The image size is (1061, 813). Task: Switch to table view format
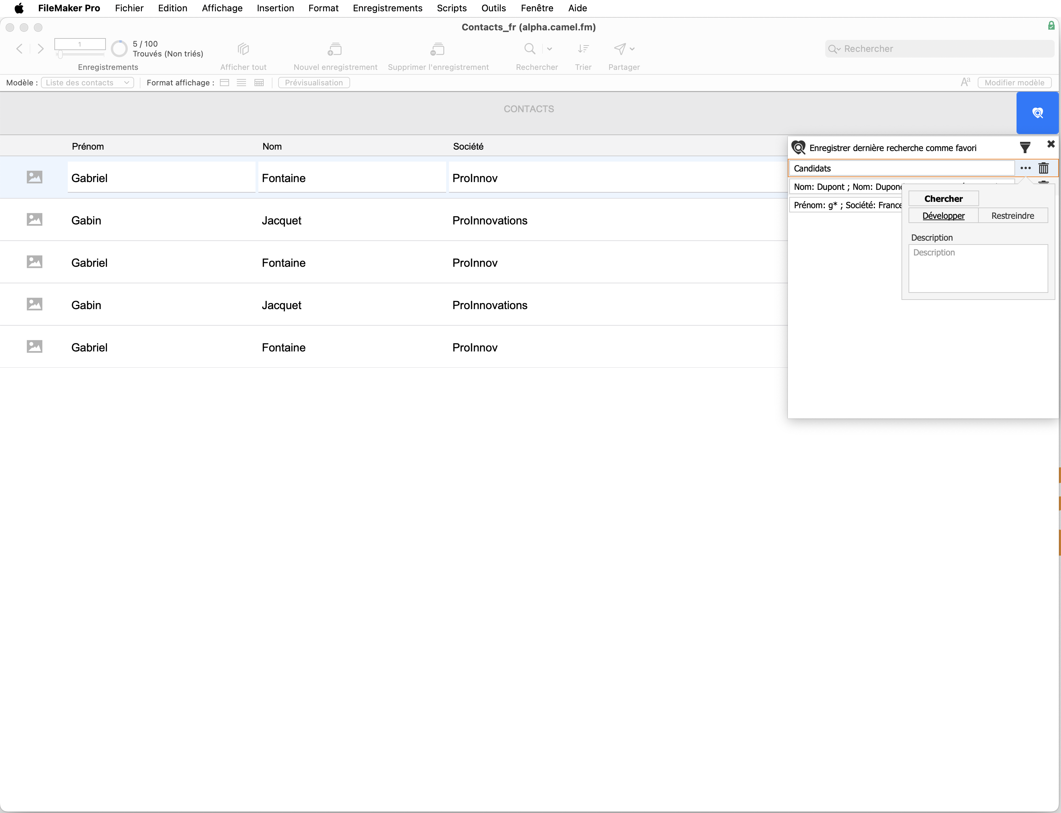coord(259,83)
